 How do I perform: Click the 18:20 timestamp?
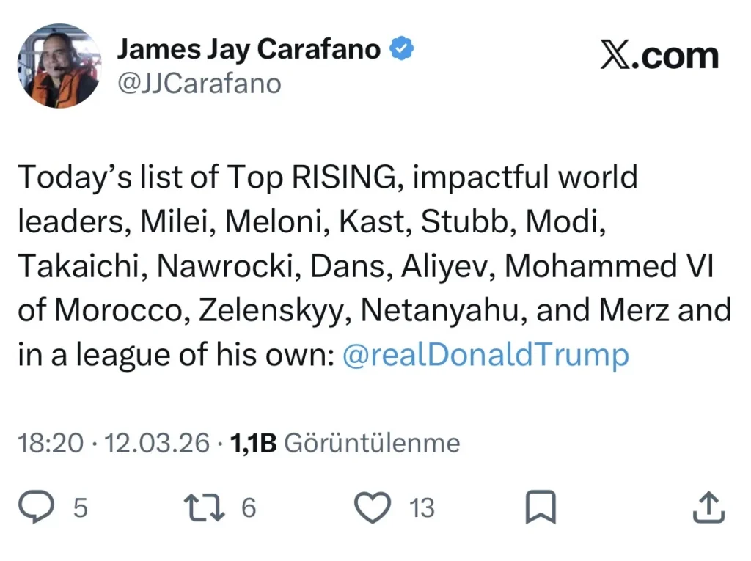(50, 443)
